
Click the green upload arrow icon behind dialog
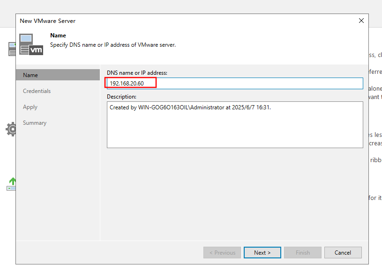click(11, 184)
